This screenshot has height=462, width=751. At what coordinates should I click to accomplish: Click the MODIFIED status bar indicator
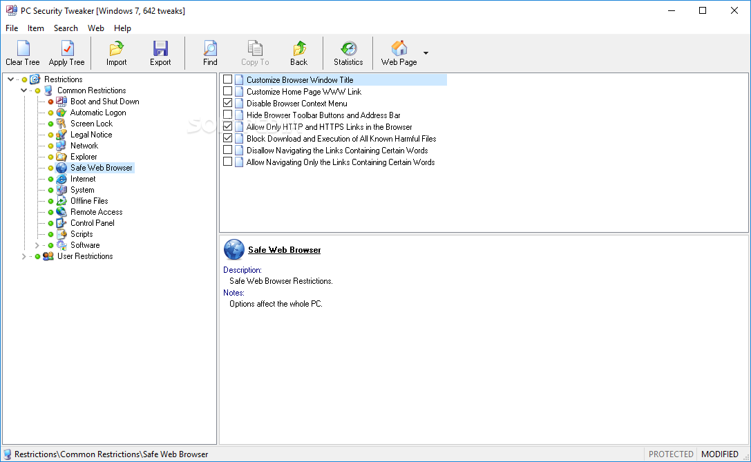[x=720, y=454]
